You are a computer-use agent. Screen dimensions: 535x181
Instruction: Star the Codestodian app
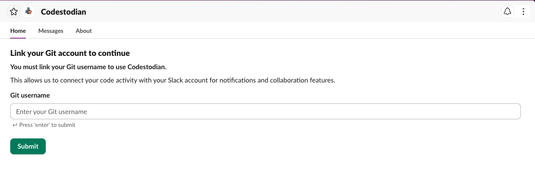coord(14,12)
